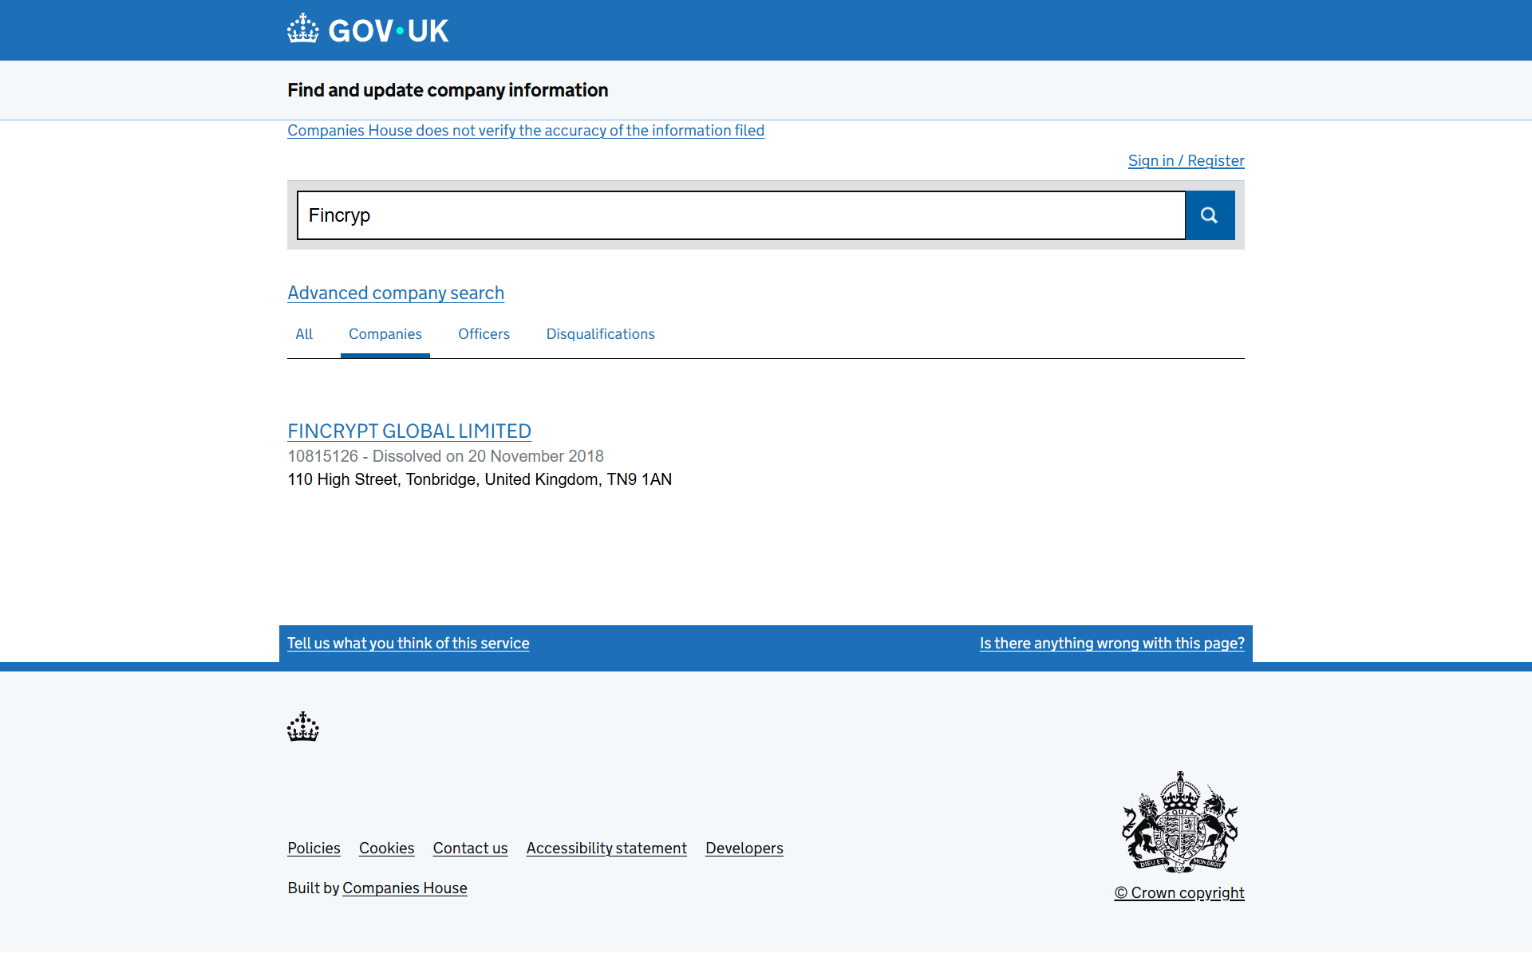Click the magnifying glass search button
1532x953 pixels.
point(1210,215)
